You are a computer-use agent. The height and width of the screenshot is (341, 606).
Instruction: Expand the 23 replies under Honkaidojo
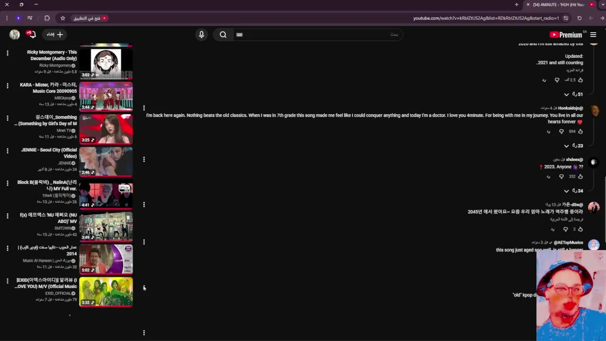(573, 146)
